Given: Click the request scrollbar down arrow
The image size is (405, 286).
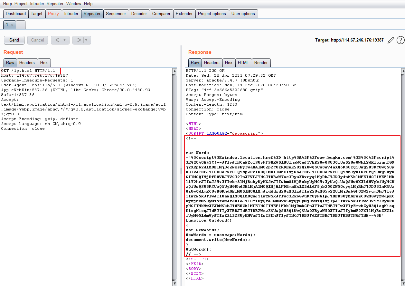Looking at the screenshot, I should (x=175, y=283).
